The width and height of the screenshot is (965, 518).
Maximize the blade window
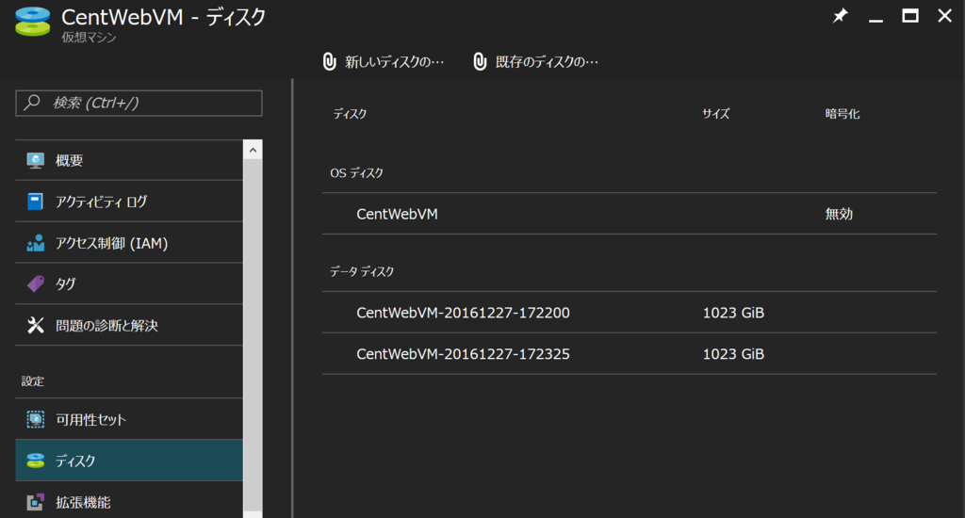point(910,15)
